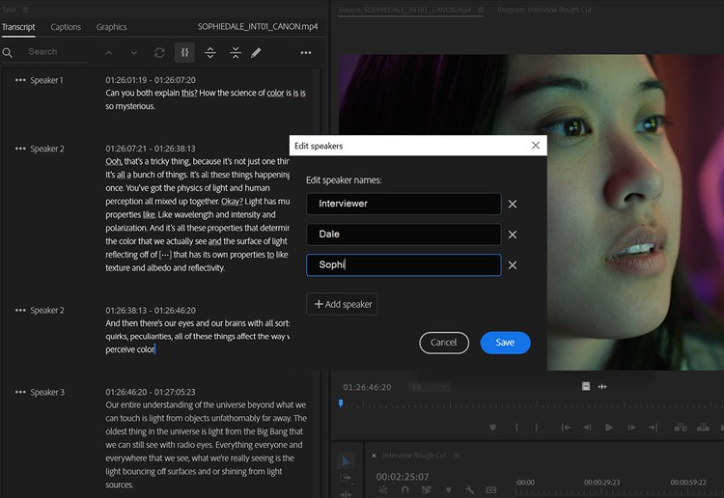Switch to the Graphics tab
Image resolution: width=724 pixels, height=498 pixels.
pos(111,27)
